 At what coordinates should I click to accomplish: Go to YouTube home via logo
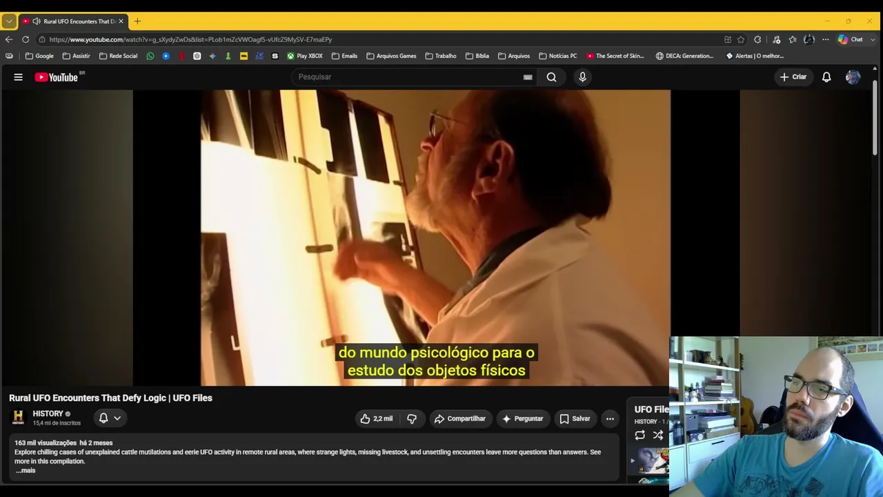(x=58, y=77)
